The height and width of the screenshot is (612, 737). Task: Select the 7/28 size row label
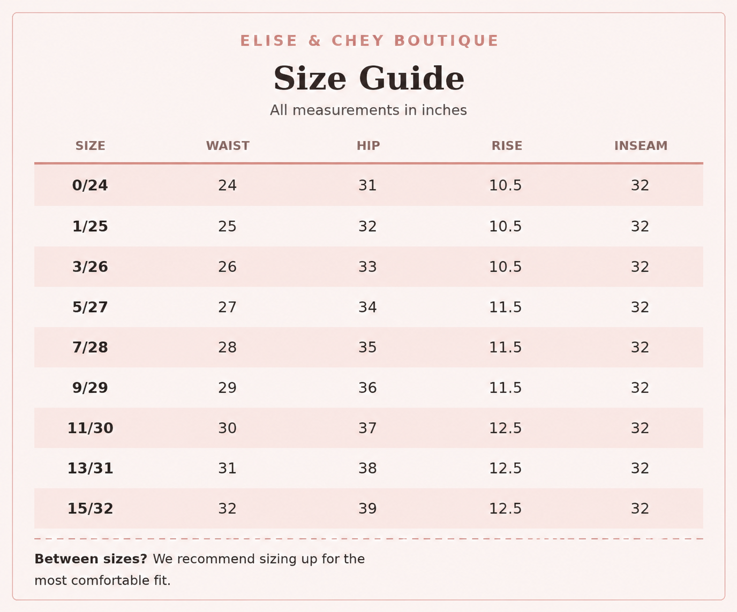90,347
